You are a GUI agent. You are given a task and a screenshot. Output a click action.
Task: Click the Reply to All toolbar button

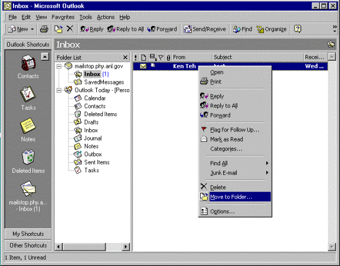126,29
